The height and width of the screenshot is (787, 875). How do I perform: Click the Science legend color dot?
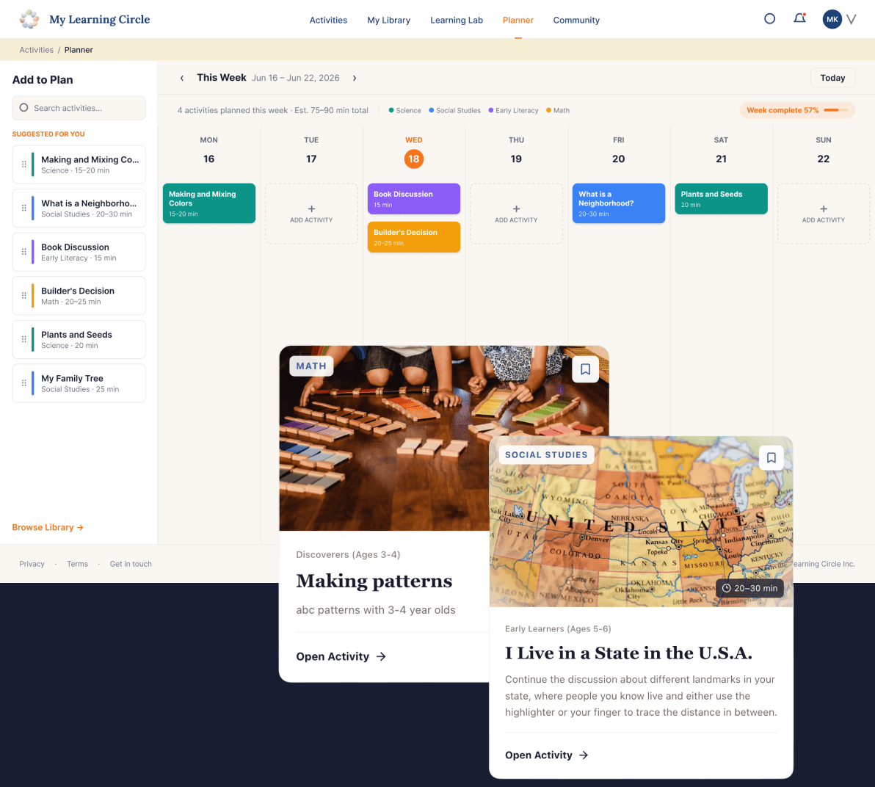pyautogui.click(x=391, y=110)
